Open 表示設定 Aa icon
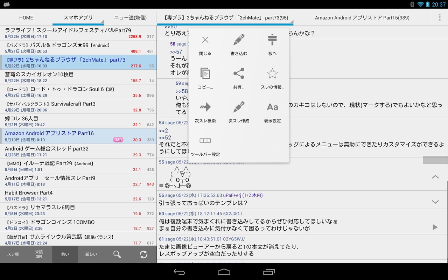Screen dimensions: 448x280 pos(272,107)
